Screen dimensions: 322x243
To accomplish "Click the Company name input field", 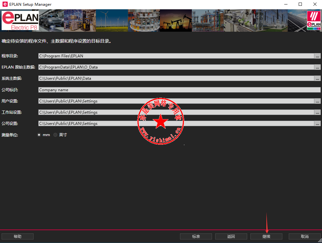I will (179, 90).
